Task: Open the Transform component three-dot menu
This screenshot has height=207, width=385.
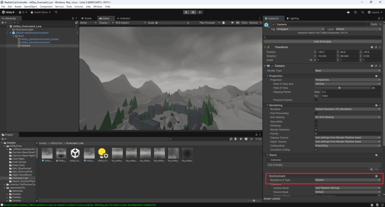Action: coord(380,47)
